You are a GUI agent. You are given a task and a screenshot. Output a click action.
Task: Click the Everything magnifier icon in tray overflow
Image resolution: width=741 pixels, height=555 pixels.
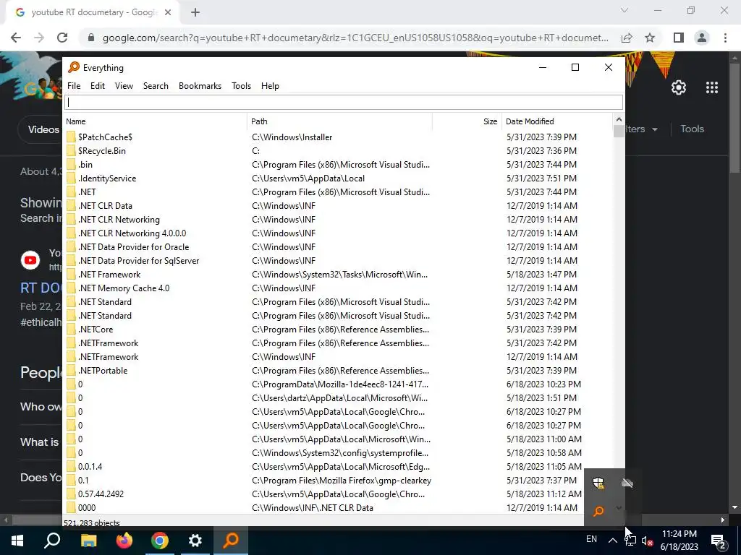[x=598, y=511]
